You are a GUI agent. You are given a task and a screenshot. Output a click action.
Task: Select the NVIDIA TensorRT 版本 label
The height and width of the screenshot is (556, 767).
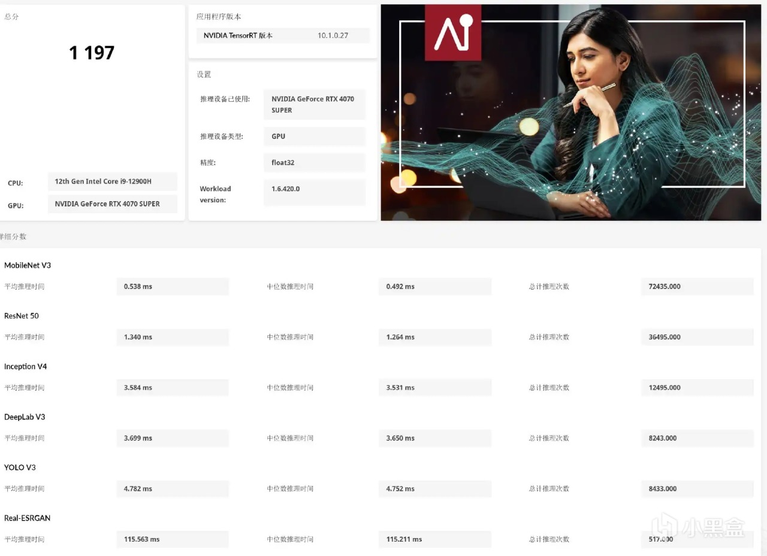click(238, 35)
